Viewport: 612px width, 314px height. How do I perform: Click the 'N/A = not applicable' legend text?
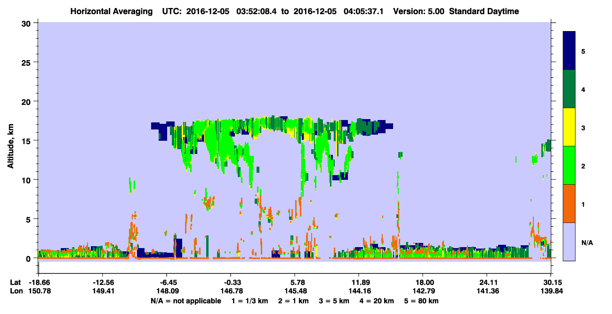pos(185,301)
